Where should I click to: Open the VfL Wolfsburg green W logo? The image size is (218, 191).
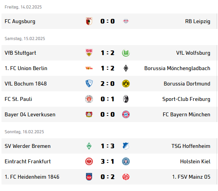pyautogui.click(x=126, y=53)
